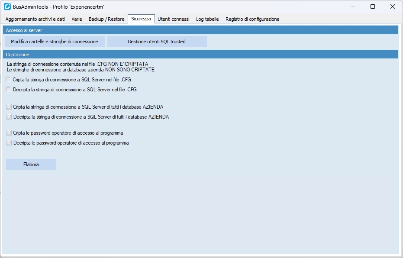This screenshot has height=258, width=403.
Task: Open the Backup / Restore tab
Action: [106, 19]
